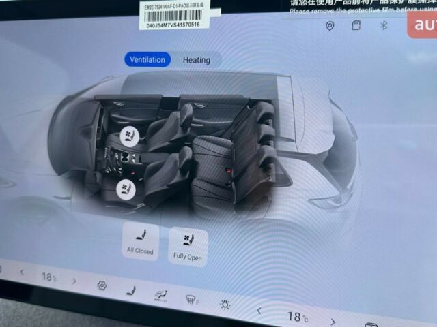
Task: Tap the Bluetooth status icon
Action: (x=384, y=25)
